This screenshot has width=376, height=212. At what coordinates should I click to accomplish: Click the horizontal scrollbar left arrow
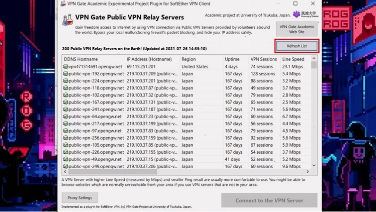click(x=65, y=172)
